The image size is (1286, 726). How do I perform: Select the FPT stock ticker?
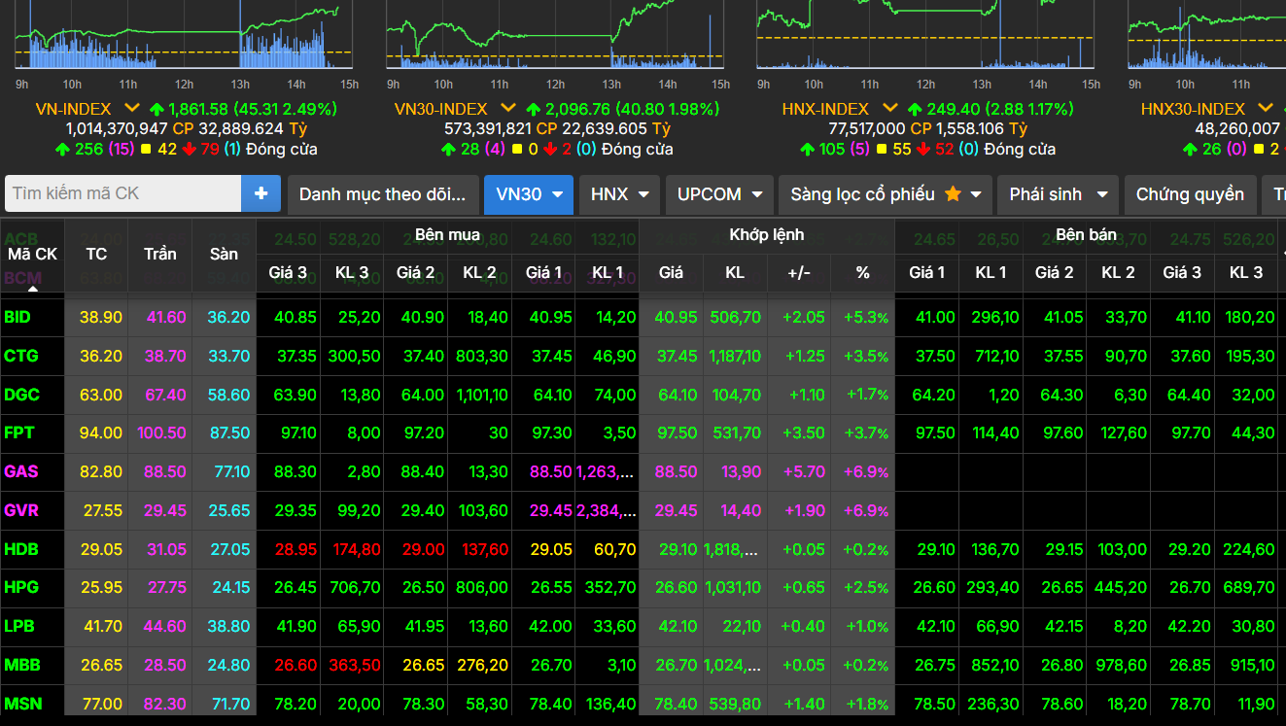[20, 432]
